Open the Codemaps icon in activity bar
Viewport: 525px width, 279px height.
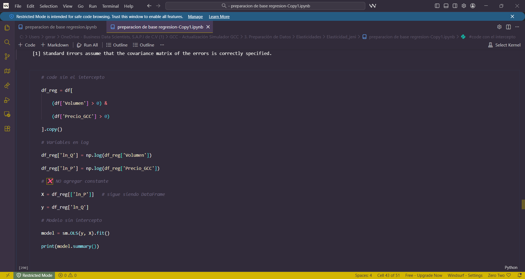(x=7, y=71)
